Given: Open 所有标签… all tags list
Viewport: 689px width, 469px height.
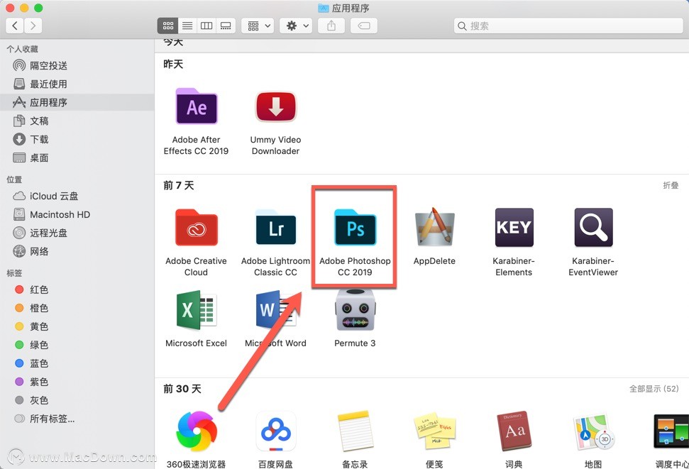Looking at the screenshot, I should [77, 419].
